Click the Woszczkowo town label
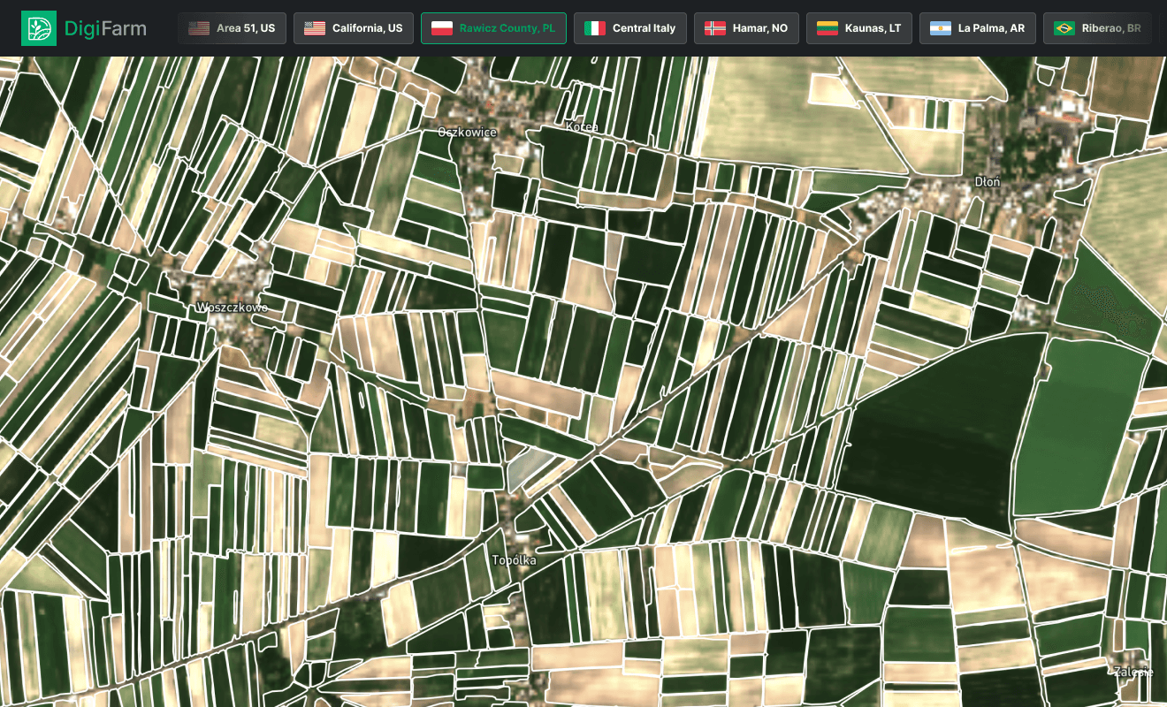This screenshot has height=707, width=1167. coord(233,308)
